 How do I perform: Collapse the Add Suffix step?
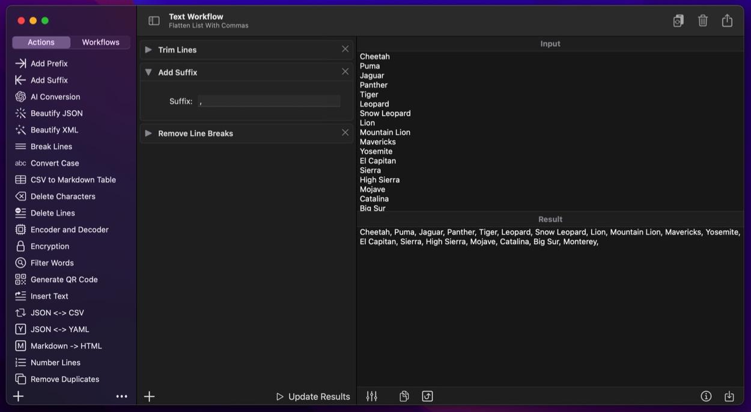point(148,72)
